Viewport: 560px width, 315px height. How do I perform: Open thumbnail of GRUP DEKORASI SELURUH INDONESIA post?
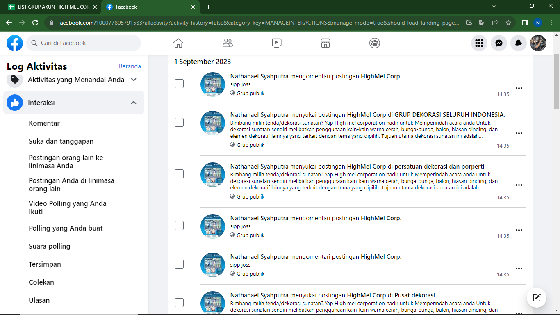pos(213,123)
